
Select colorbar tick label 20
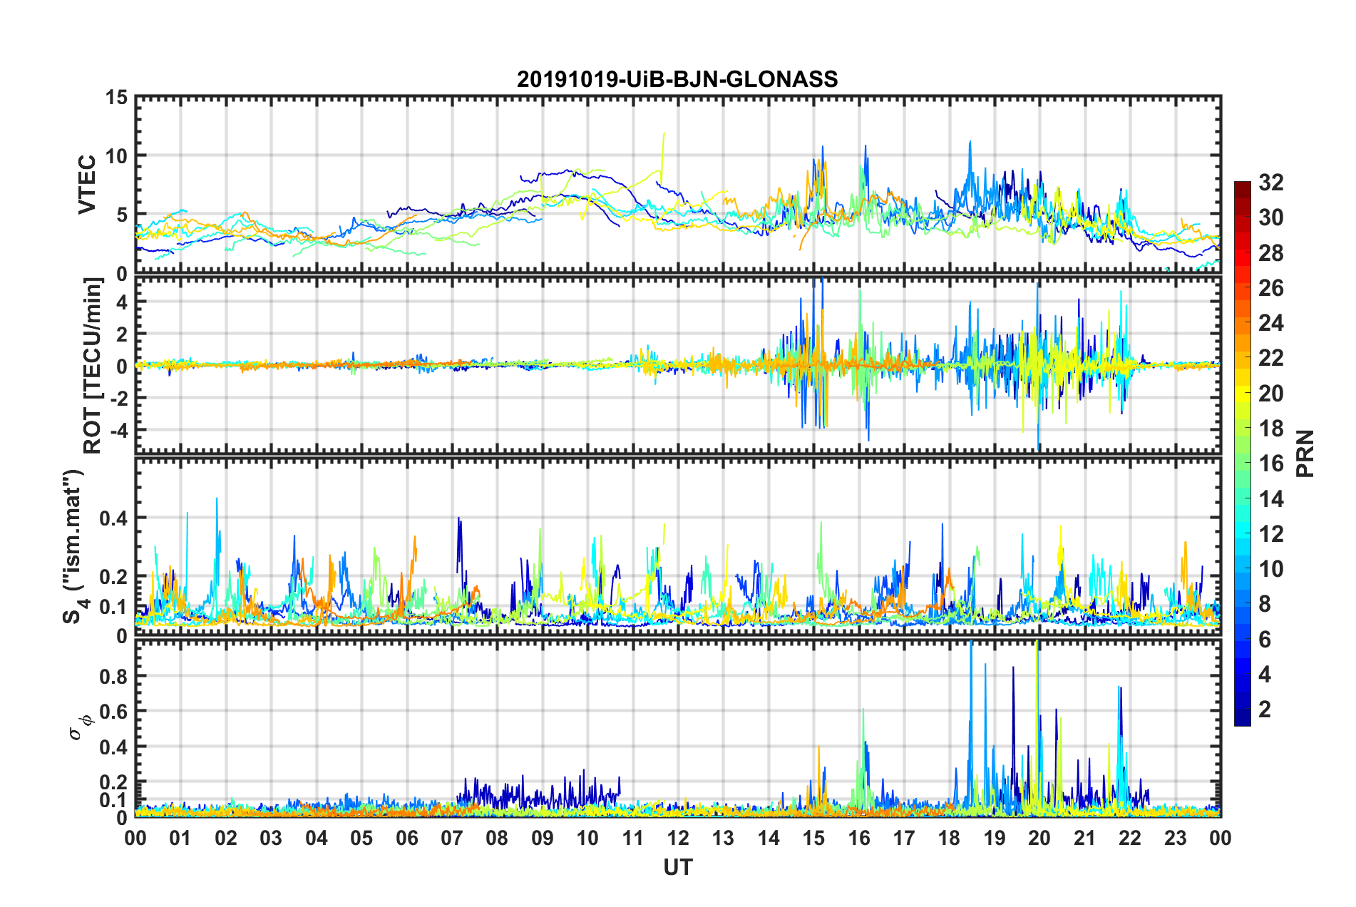coord(1271,394)
